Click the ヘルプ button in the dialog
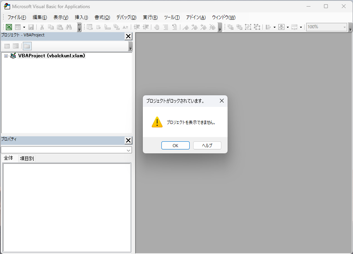Image resolution: width=353 pixels, height=254 pixels. pyautogui.click(x=207, y=146)
